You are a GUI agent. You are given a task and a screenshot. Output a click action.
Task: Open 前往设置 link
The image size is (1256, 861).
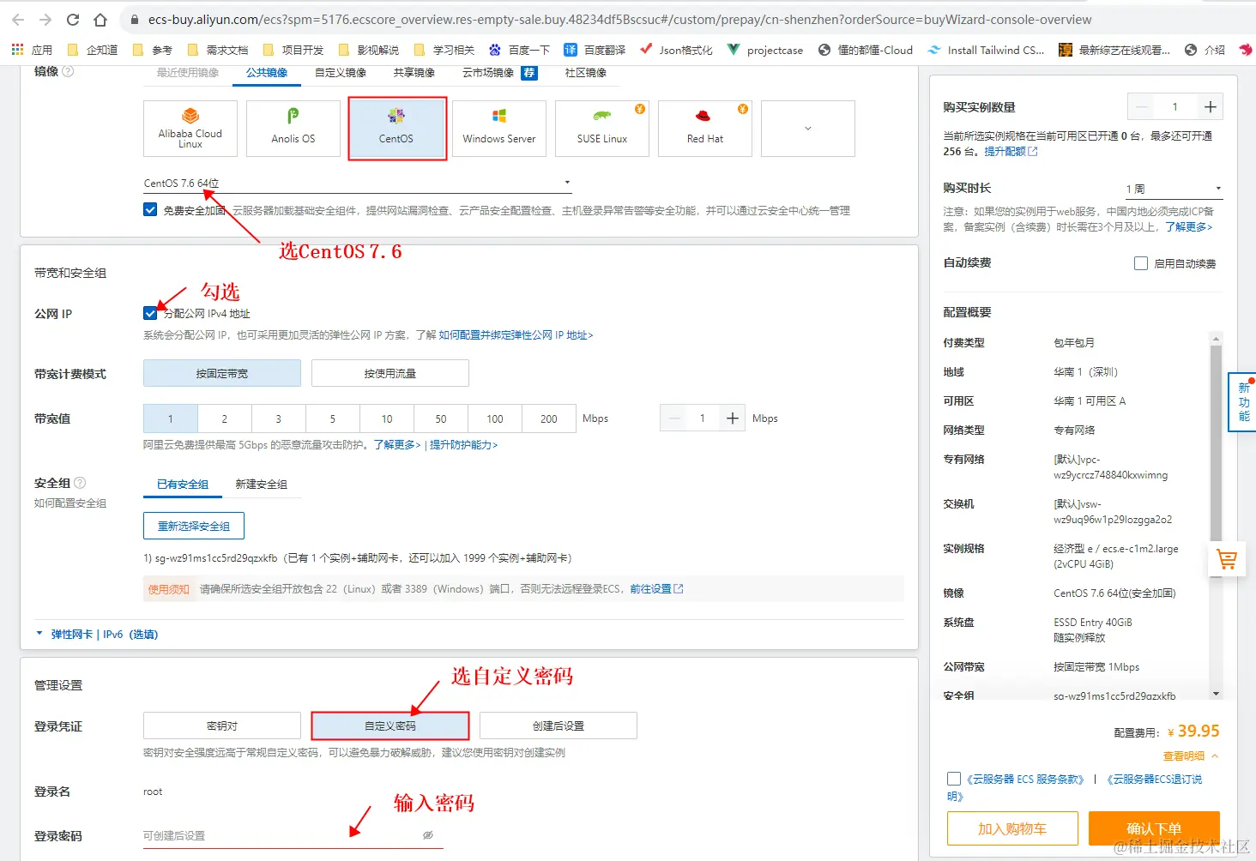coord(656,589)
